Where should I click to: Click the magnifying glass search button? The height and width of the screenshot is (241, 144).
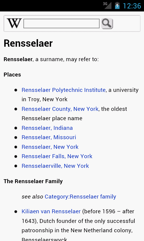107,23
